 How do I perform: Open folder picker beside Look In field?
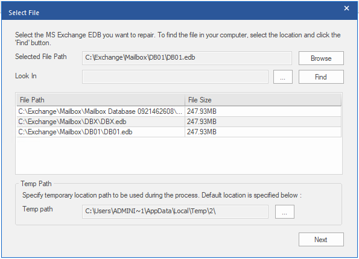coord(283,77)
